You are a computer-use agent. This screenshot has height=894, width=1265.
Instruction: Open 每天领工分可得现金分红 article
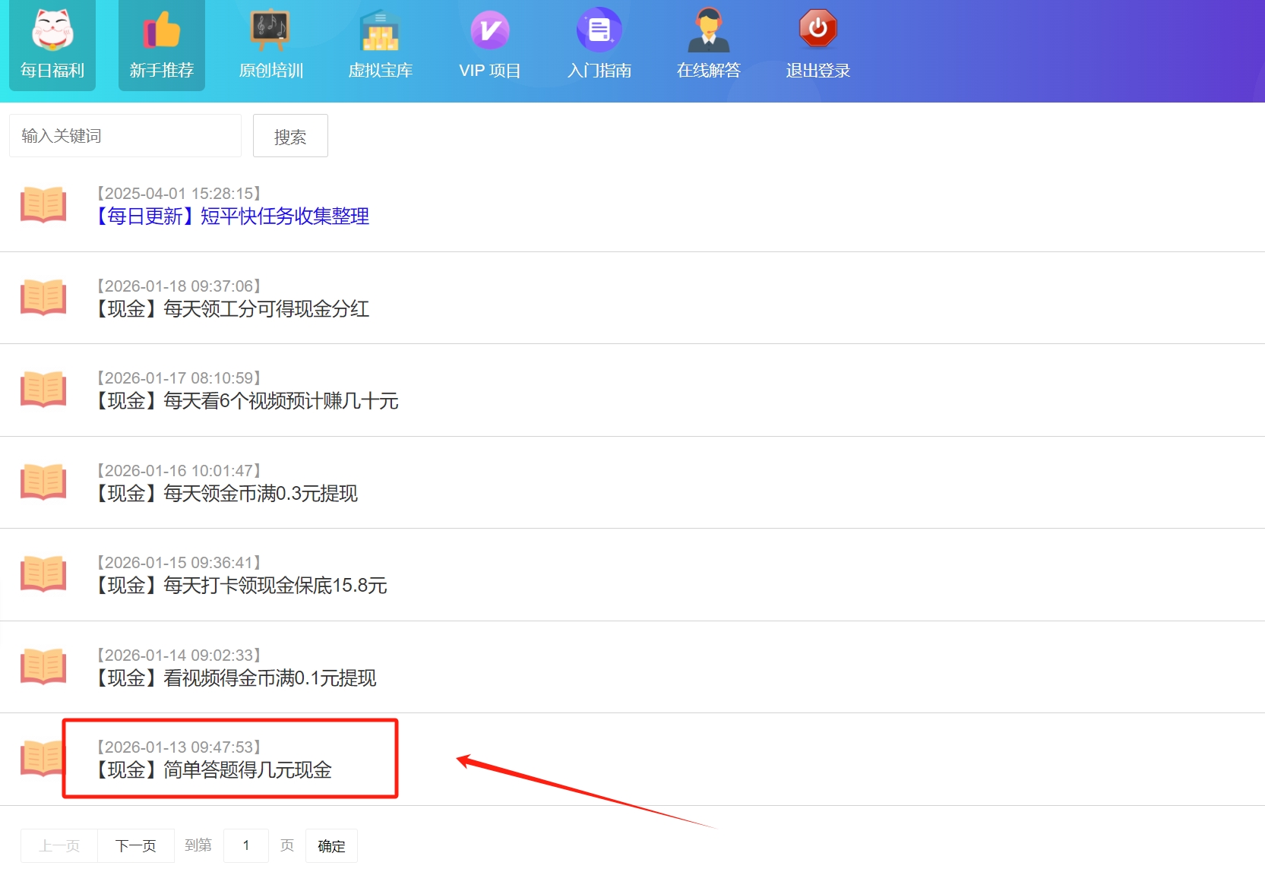[232, 309]
